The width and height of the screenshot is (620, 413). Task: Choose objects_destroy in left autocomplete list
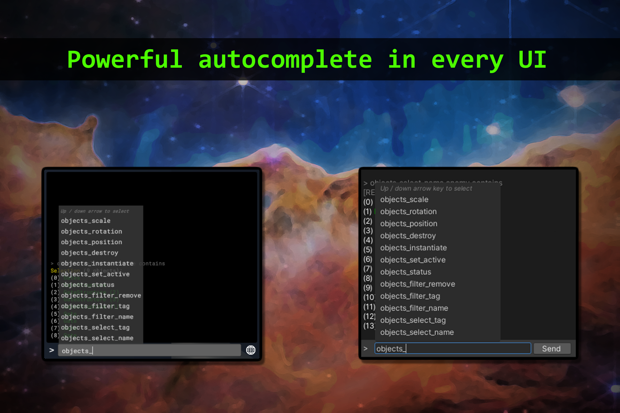point(90,253)
